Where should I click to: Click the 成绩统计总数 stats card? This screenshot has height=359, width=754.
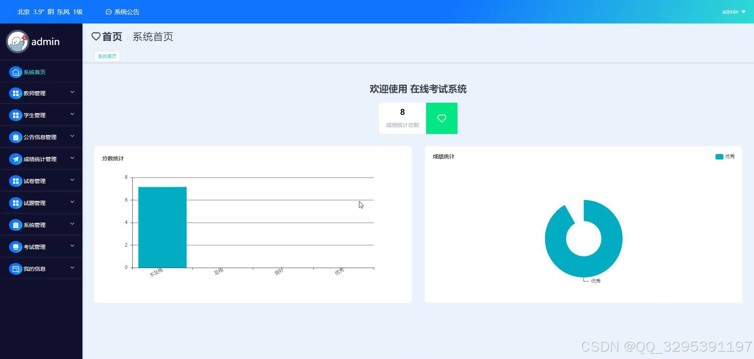(x=402, y=118)
